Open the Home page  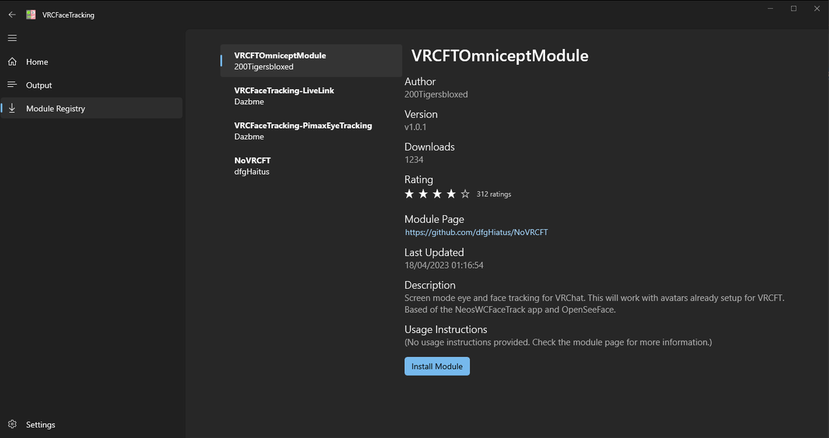(91, 61)
